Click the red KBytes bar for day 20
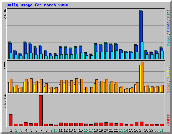Viewport: 172px width, 134px height. (x=106, y=124)
